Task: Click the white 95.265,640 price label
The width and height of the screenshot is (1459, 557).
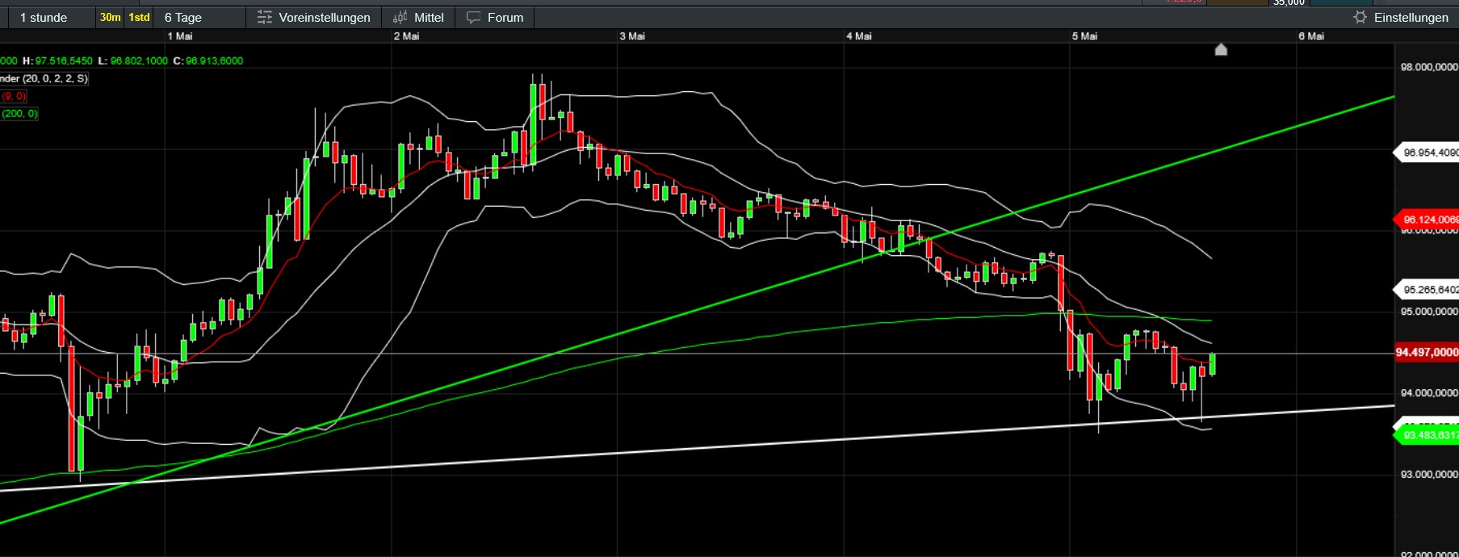Action: [1428, 289]
